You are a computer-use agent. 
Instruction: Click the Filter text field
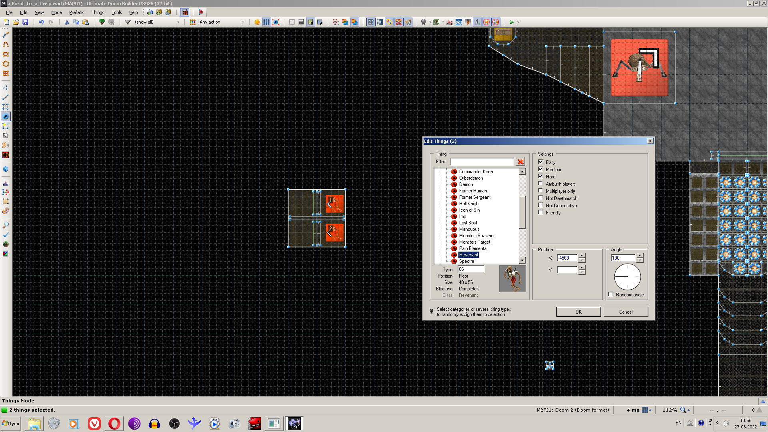click(482, 162)
